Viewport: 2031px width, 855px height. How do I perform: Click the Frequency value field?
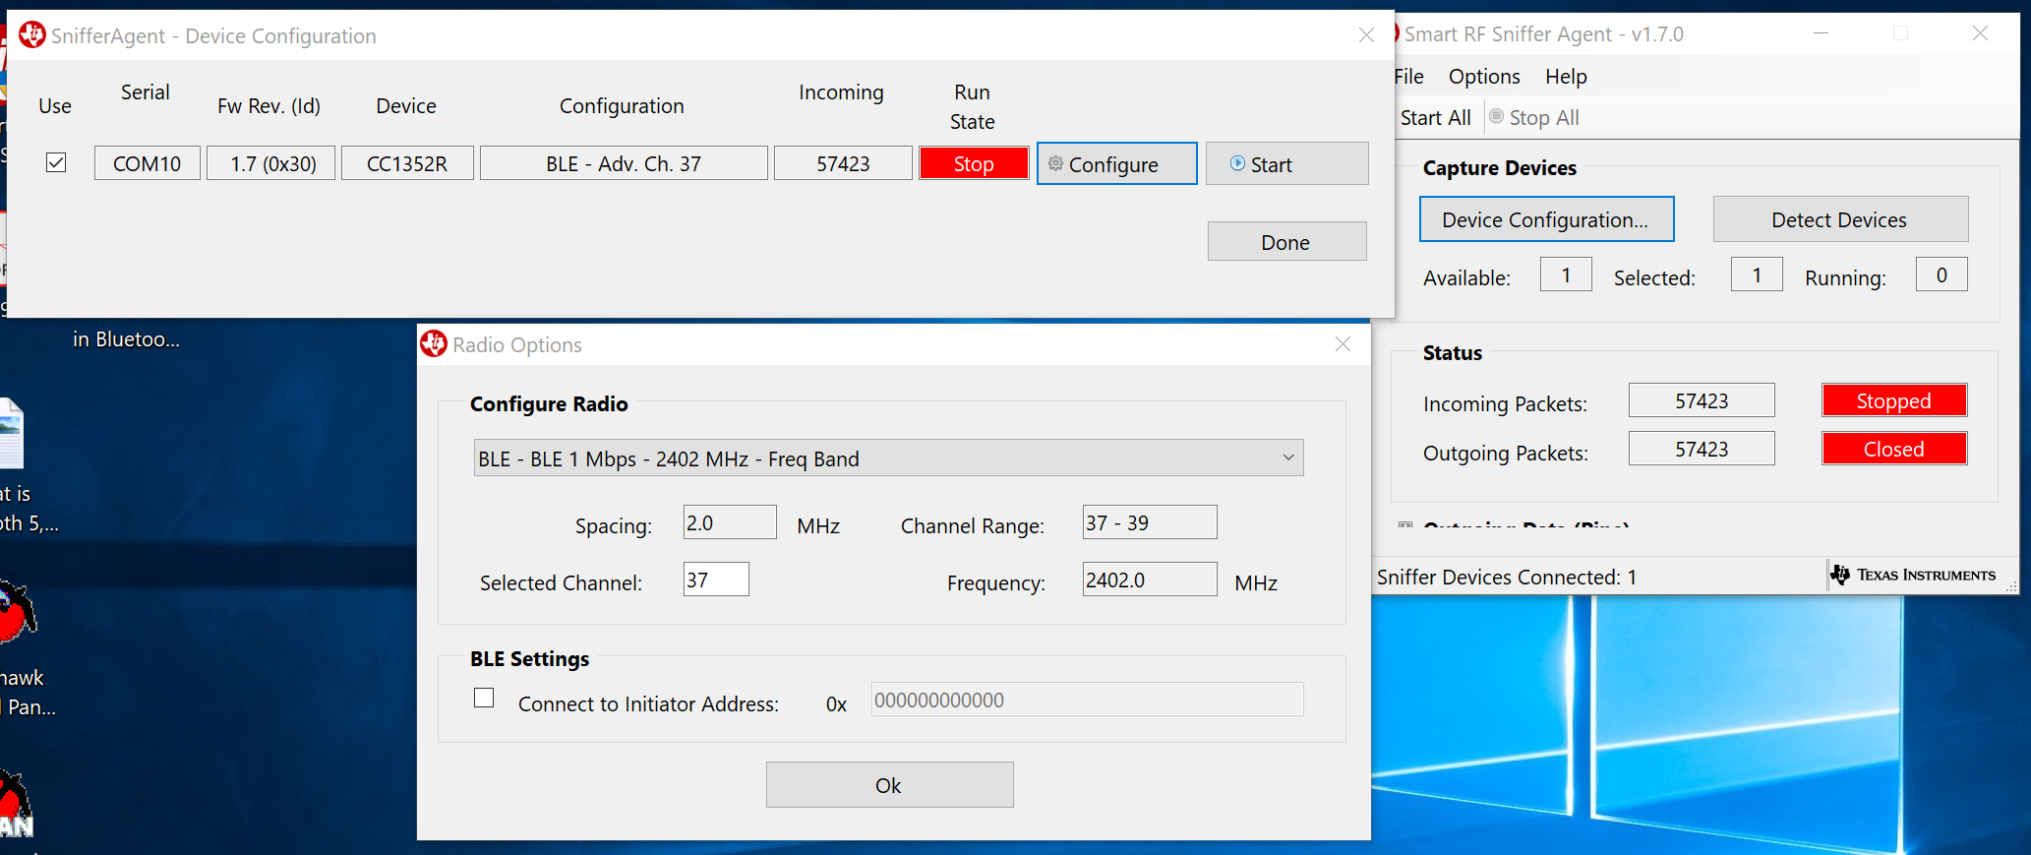click(x=1150, y=580)
